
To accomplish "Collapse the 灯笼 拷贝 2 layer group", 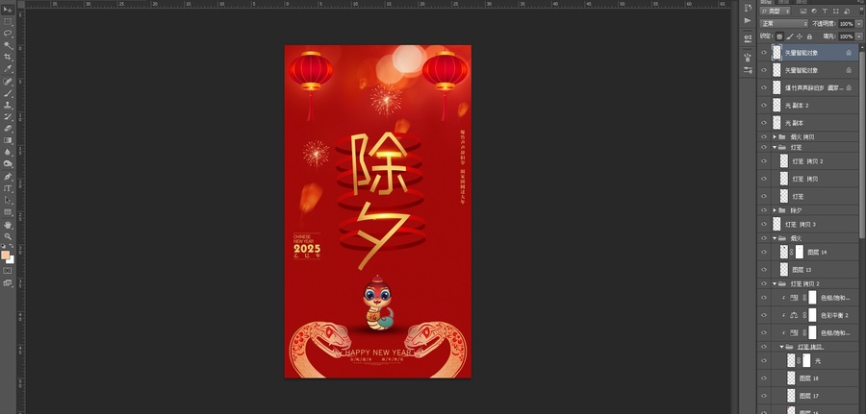I will click(x=775, y=283).
